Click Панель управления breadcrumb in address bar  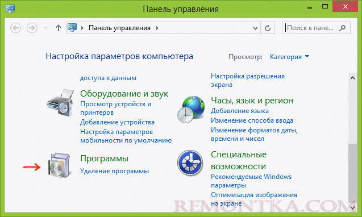[119, 28]
